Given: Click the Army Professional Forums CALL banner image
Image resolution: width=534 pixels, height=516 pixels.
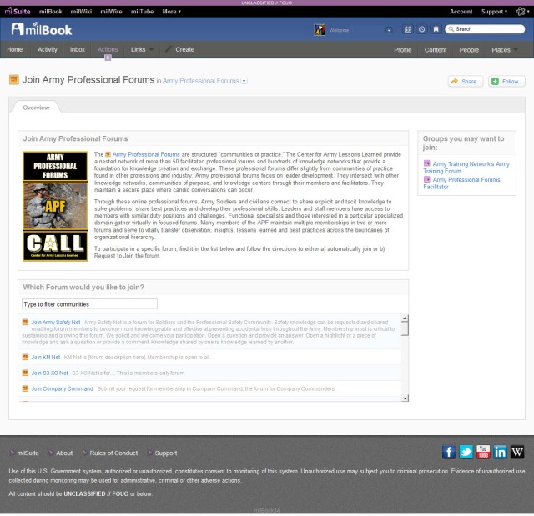Looking at the screenshot, I should click(x=55, y=207).
